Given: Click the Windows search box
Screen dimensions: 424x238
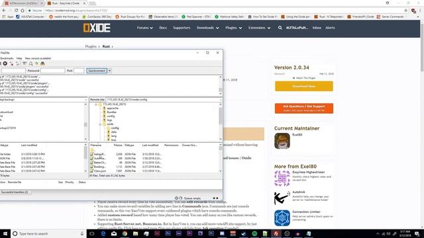Looking at the screenshot, I should pos(48,233).
